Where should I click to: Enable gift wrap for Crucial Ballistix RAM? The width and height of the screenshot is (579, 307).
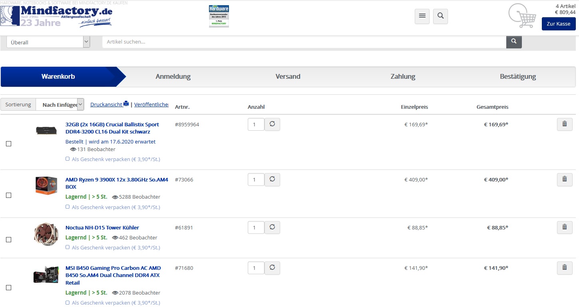click(68, 159)
